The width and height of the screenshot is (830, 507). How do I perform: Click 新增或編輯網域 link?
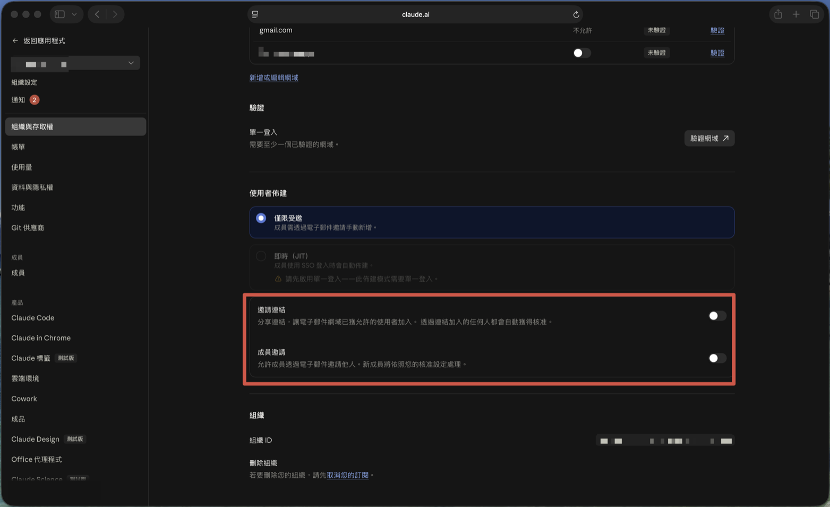coord(273,78)
